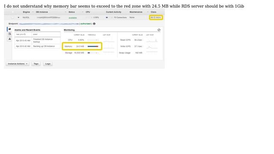The height and width of the screenshot is (154, 274).
Task: Click the Storage metric label
Action: pyautogui.click(x=68, y=53)
